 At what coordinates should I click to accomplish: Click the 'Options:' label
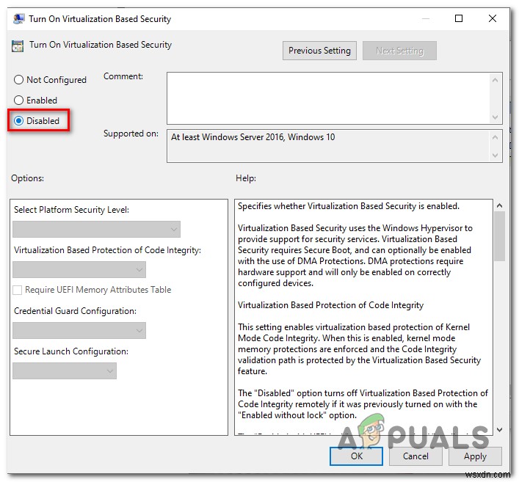click(27, 178)
